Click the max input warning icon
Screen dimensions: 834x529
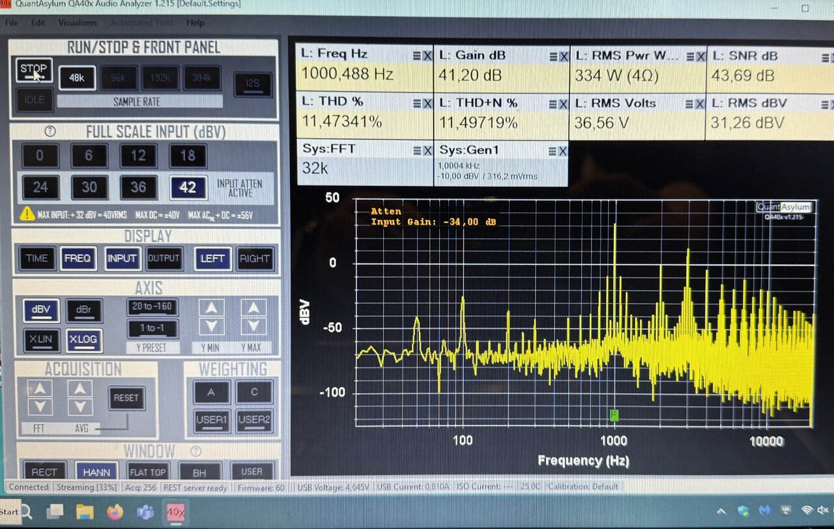[x=27, y=213]
